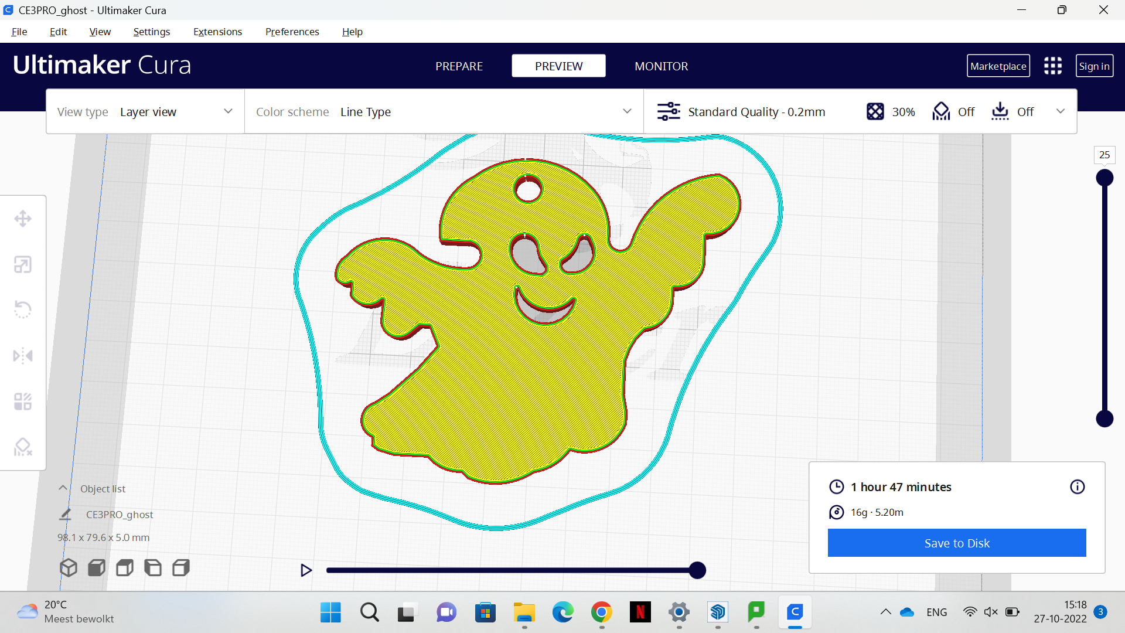Click Save to Disk
Screen dimensions: 1125x633
pyautogui.click(x=957, y=543)
